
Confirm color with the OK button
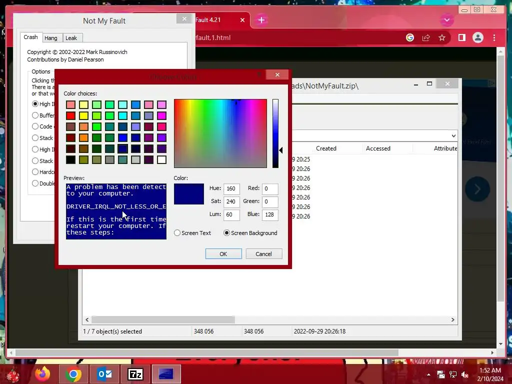[223, 253]
